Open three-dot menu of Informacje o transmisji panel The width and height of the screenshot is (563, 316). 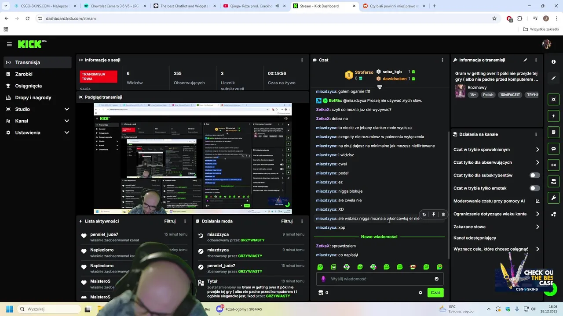point(536,60)
